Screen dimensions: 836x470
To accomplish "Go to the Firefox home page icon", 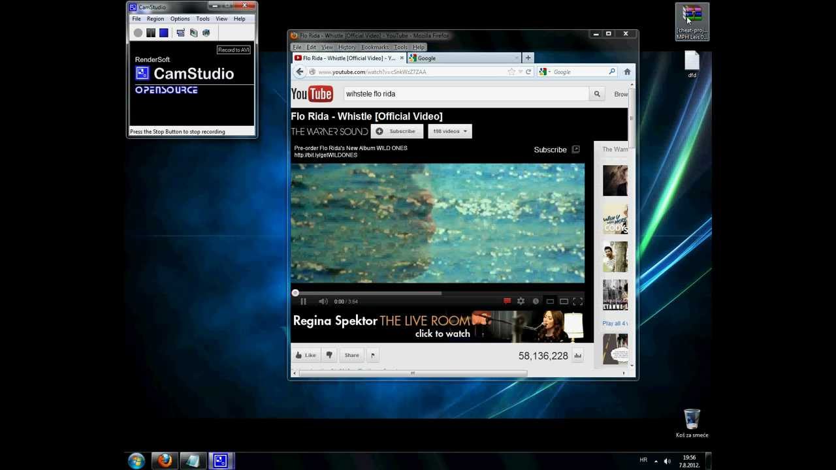I will [627, 72].
